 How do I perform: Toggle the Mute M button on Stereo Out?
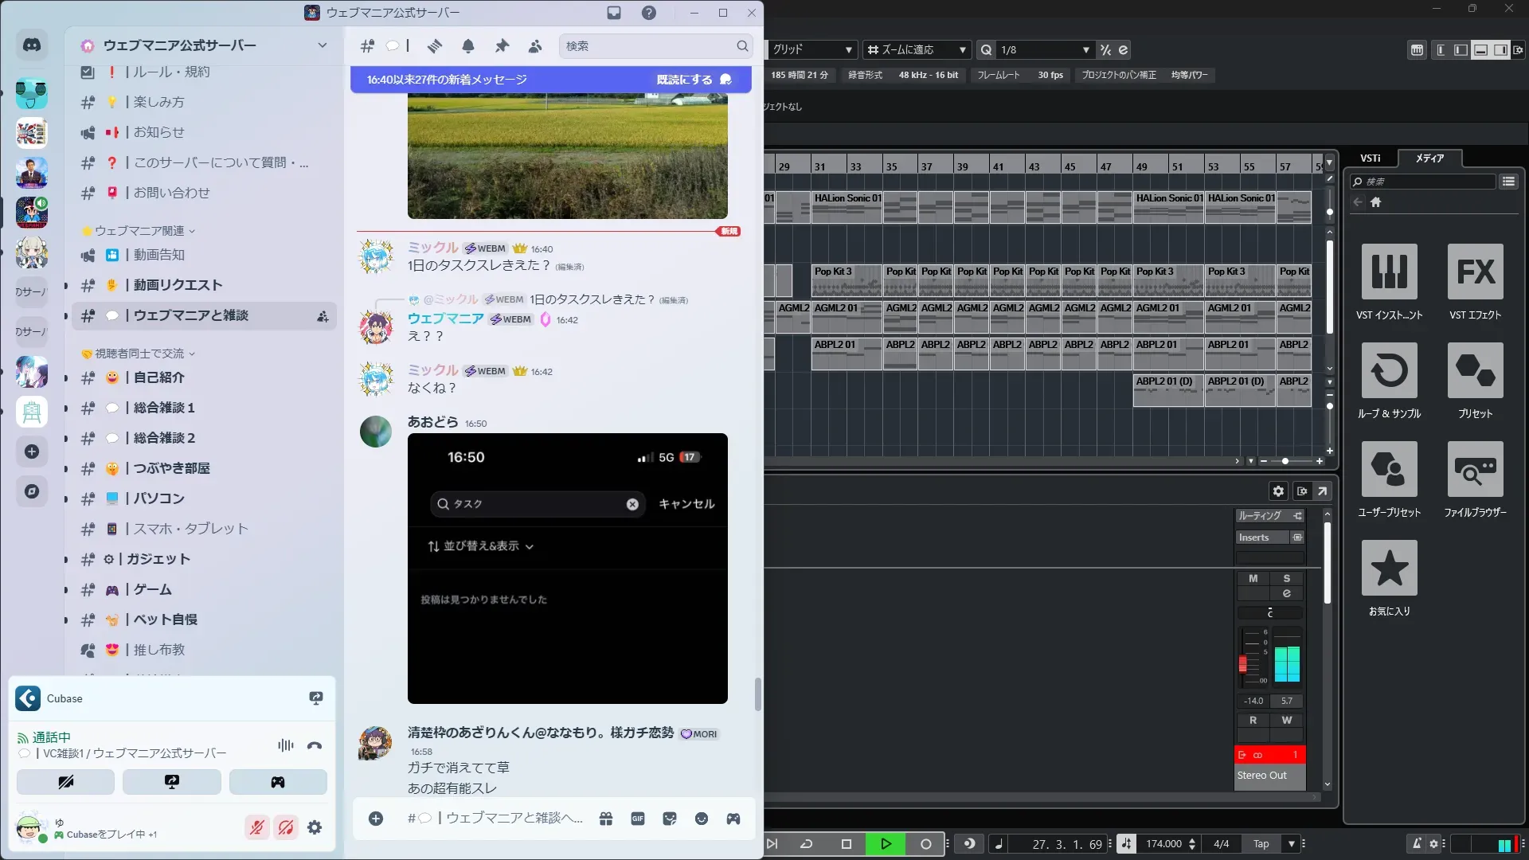1253,579
